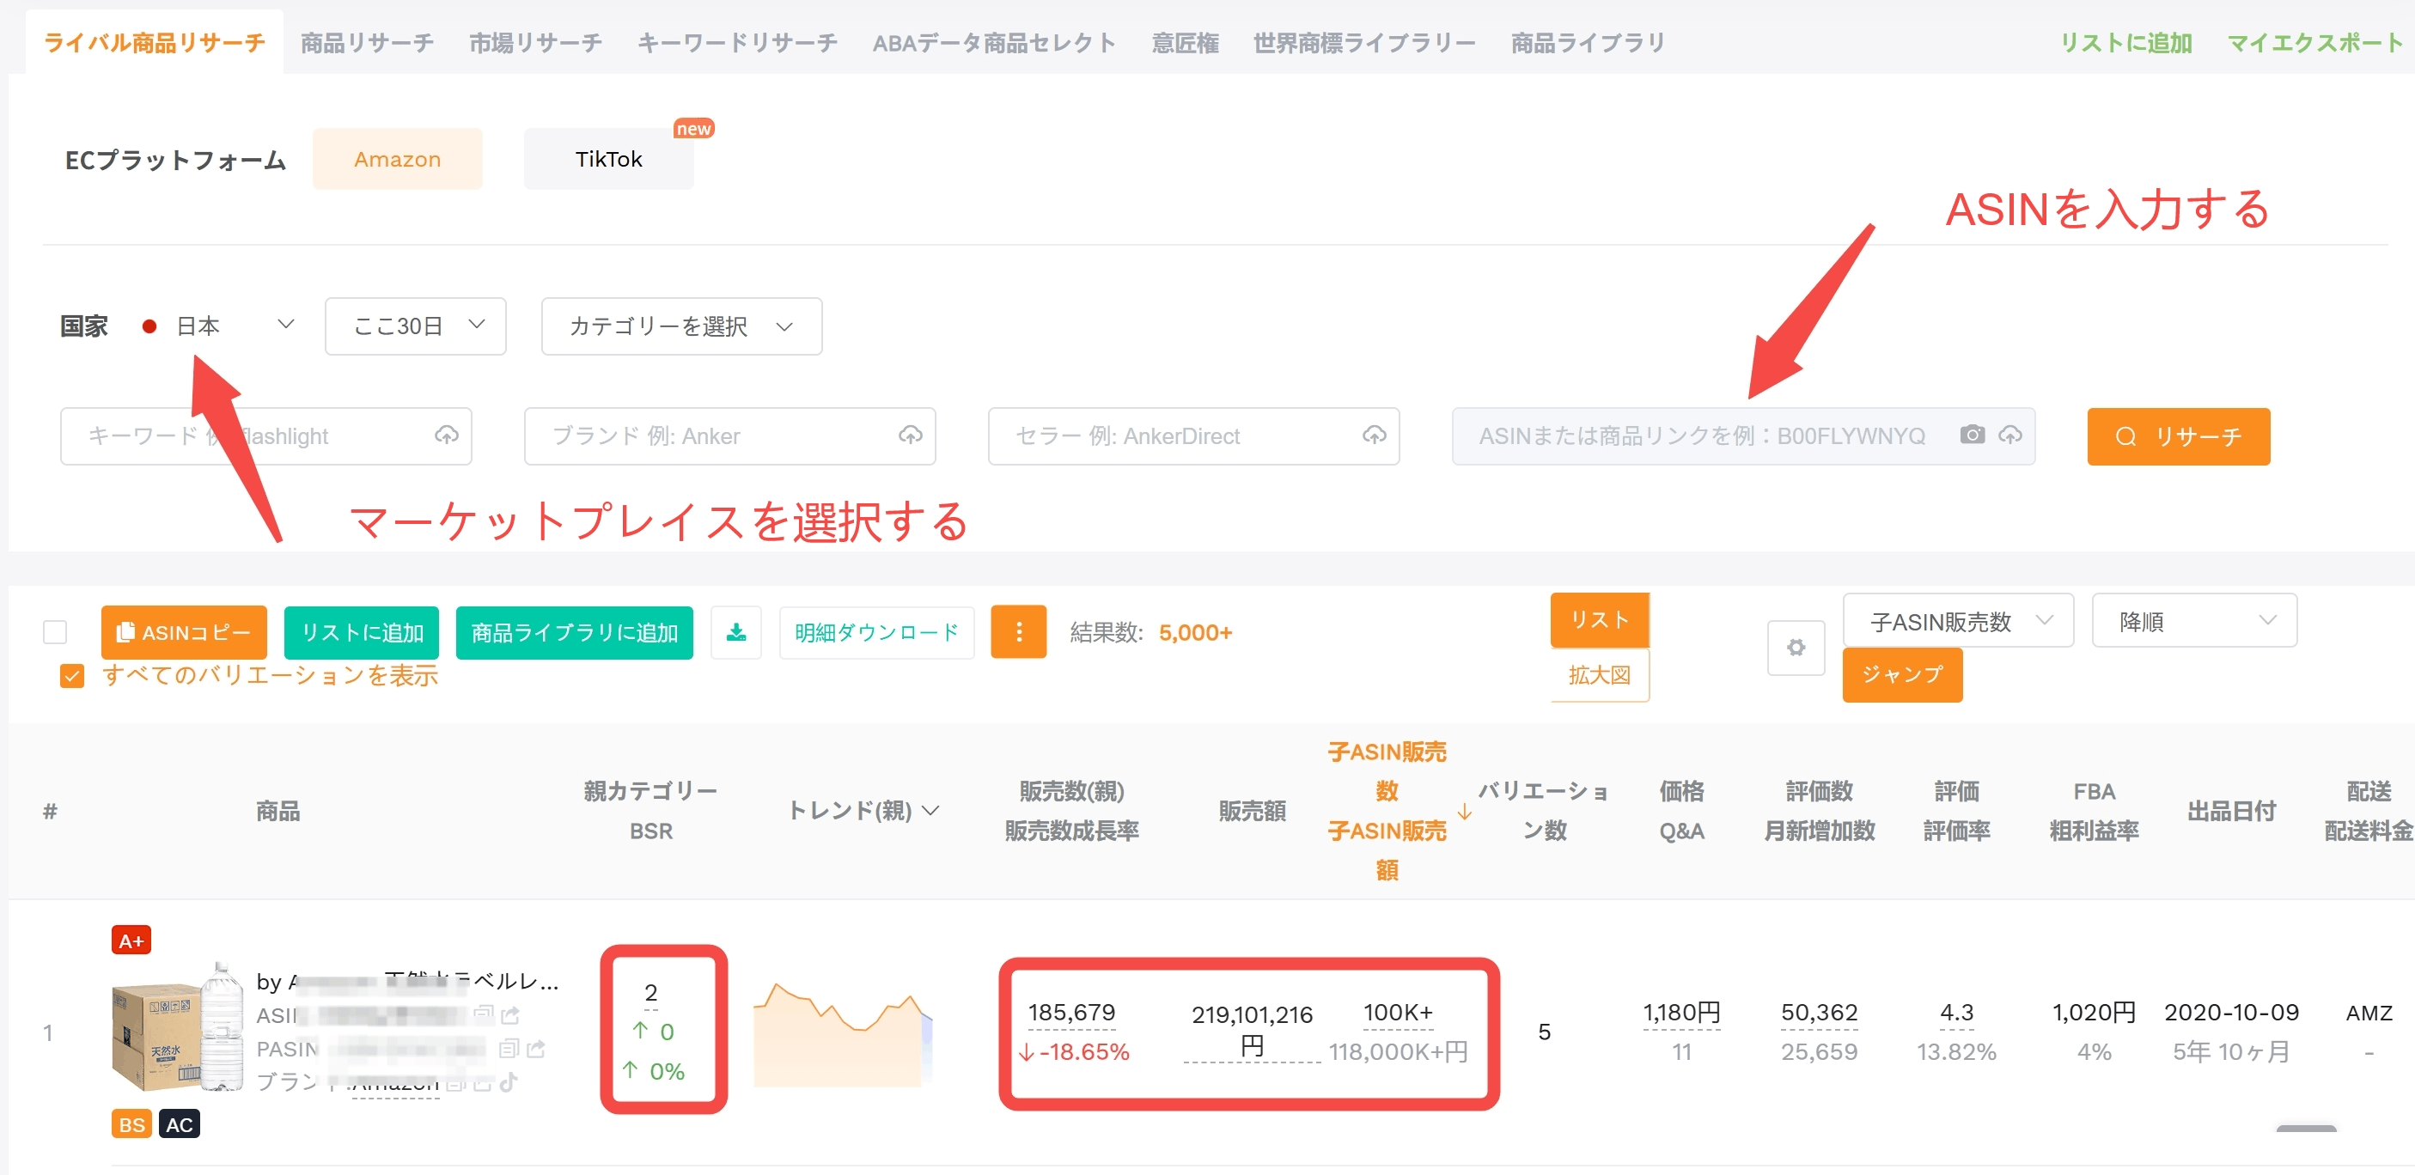Open the カテゴリーを選択 dropdown
2415x1175 pixels.
(x=681, y=326)
